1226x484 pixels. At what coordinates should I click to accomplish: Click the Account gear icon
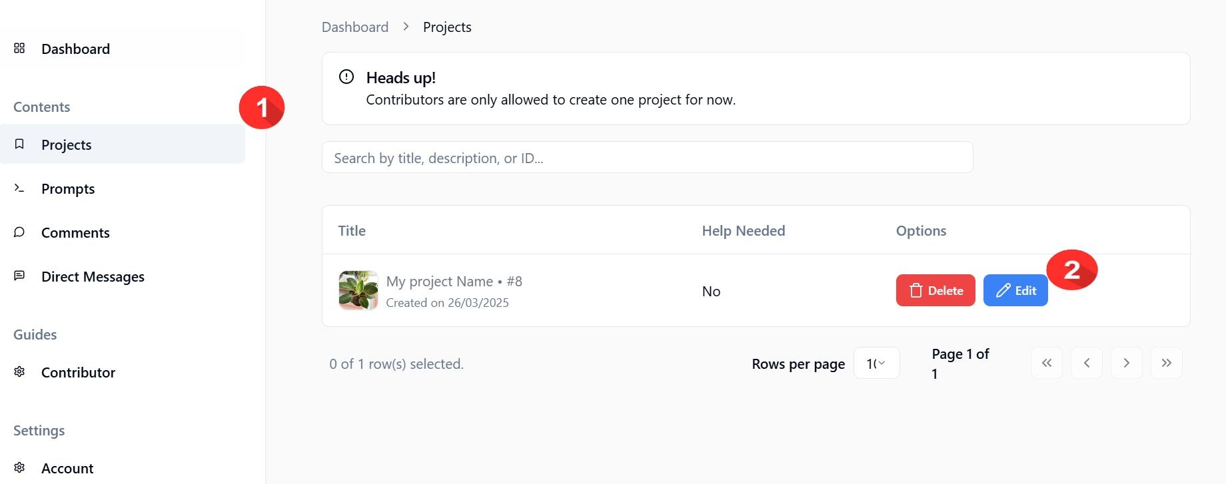19,467
